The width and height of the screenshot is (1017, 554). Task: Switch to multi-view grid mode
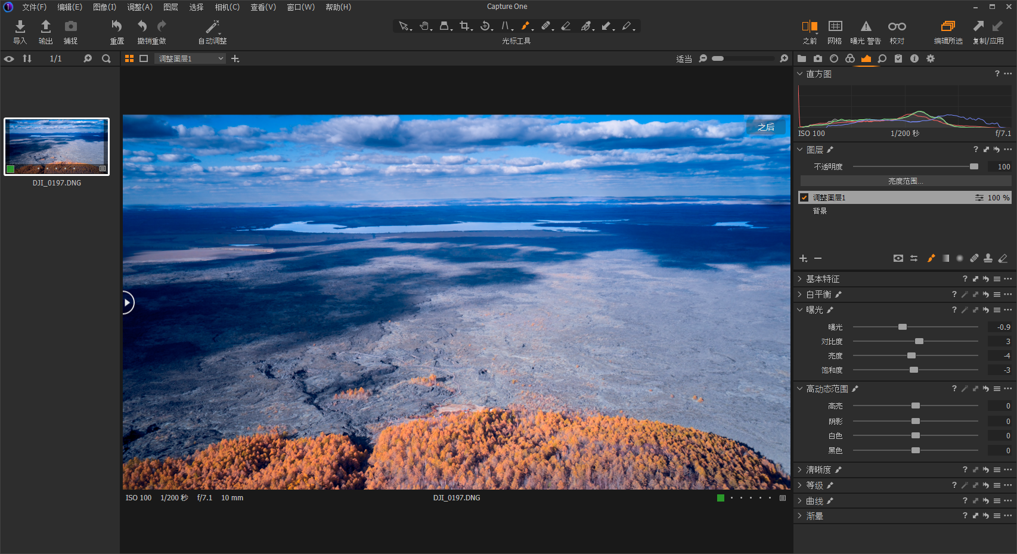(x=129, y=58)
